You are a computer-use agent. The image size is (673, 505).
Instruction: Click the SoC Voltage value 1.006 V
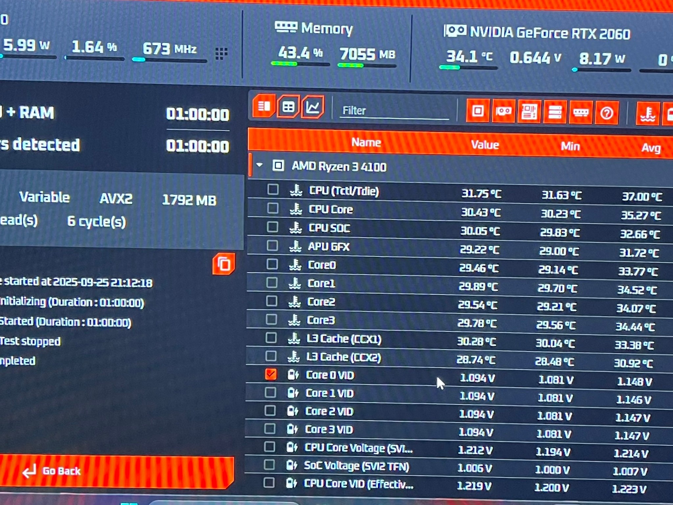475,468
